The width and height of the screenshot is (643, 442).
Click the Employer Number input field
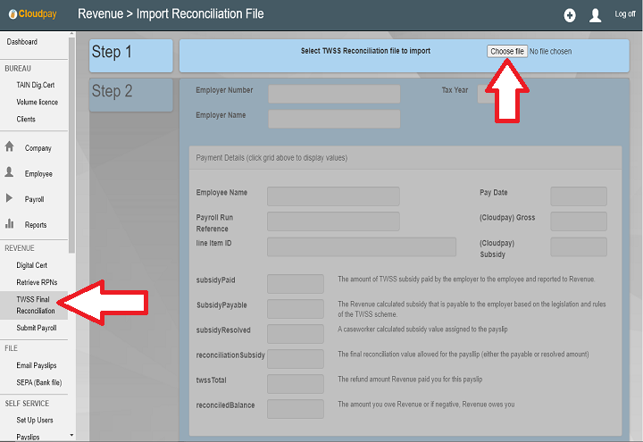tap(334, 94)
